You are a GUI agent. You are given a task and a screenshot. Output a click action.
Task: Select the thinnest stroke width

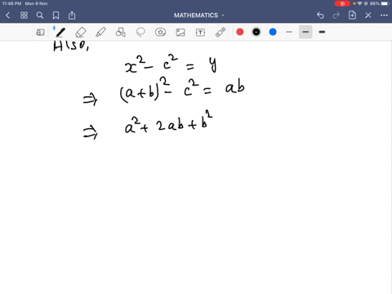click(x=289, y=32)
